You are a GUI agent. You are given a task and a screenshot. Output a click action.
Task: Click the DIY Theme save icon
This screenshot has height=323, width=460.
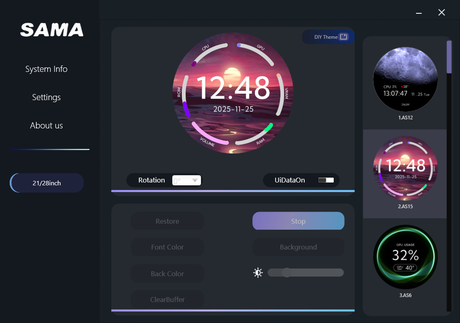point(343,37)
